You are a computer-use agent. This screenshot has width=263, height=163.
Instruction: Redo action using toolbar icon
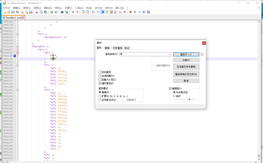[56, 12]
